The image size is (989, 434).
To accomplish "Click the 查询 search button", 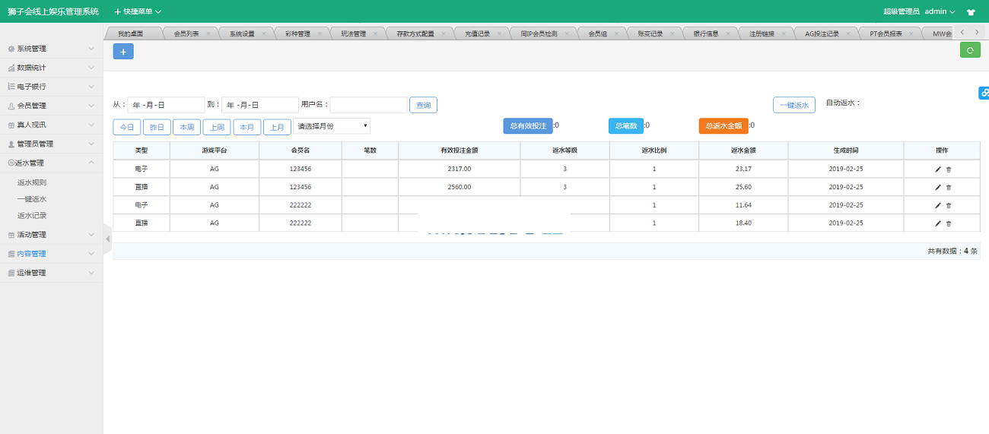I will click(423, 105).
